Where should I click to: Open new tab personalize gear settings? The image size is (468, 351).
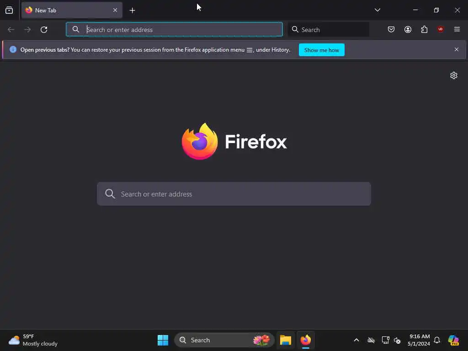tap(454, 75)
